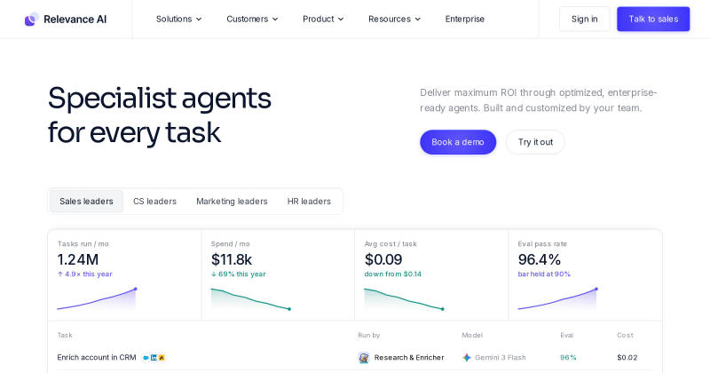Click the Try it out button
The image size is (710, 373).
point(535,142)
